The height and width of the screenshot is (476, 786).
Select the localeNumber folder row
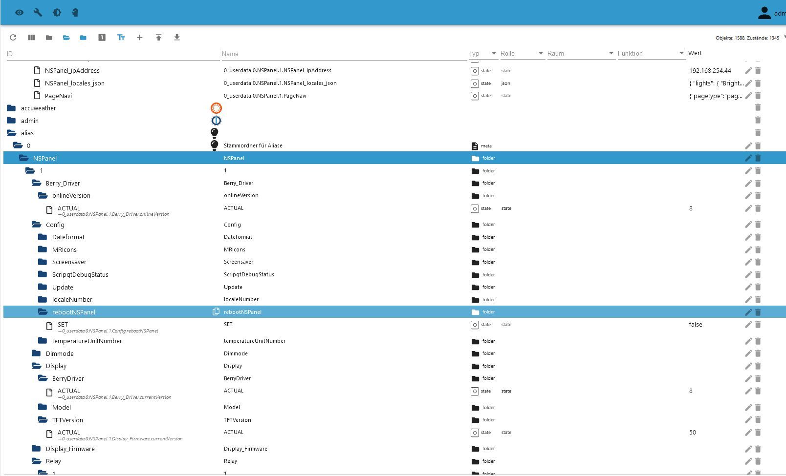click(394, 299)
